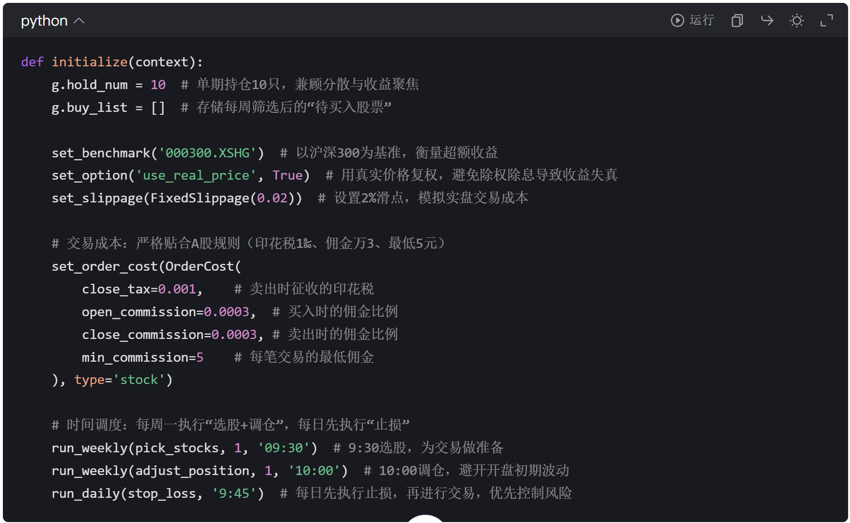
Task: Click the close_tax parameter name
Action: pyautogui.click(x=116, y=289)
